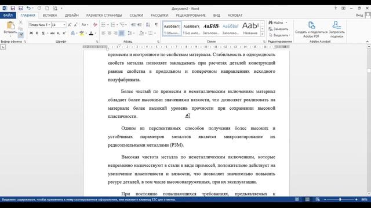Open the ФАЙЛ tab
The image size is (371, 208).
[8, 16]
